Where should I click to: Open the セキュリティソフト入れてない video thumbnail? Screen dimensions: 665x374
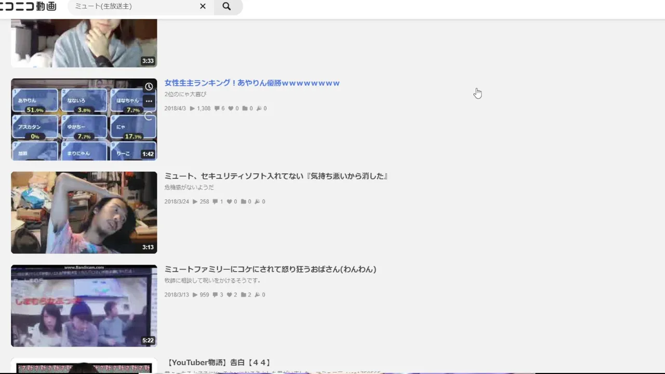(x=84, y=212)
